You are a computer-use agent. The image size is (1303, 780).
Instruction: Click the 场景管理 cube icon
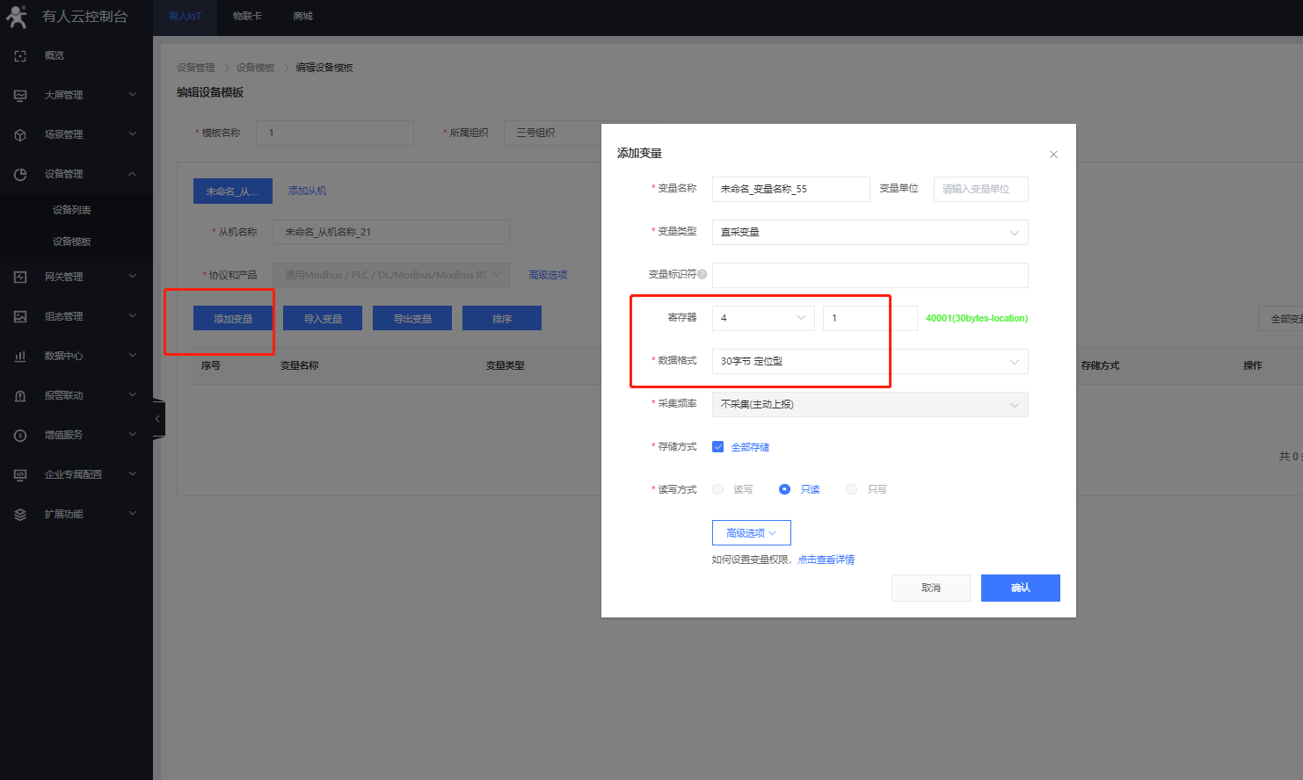[20, 134]
